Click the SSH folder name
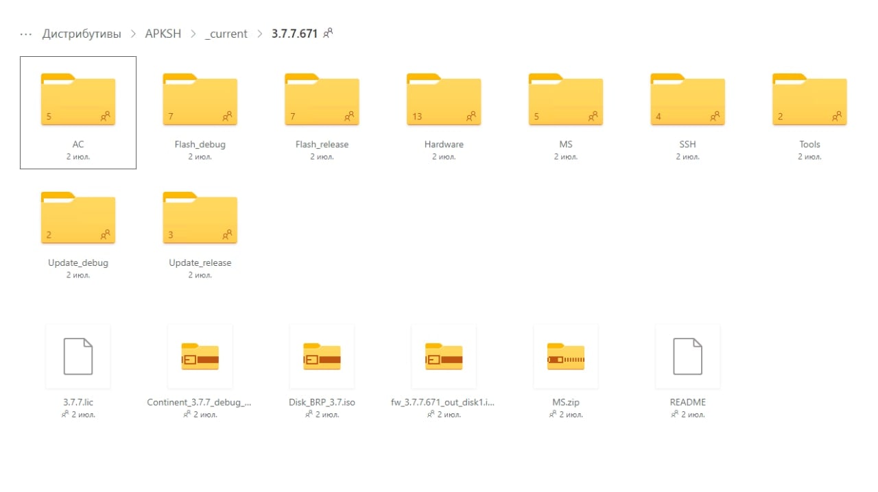Screen dimensions: 878x492 coord(687,145)
